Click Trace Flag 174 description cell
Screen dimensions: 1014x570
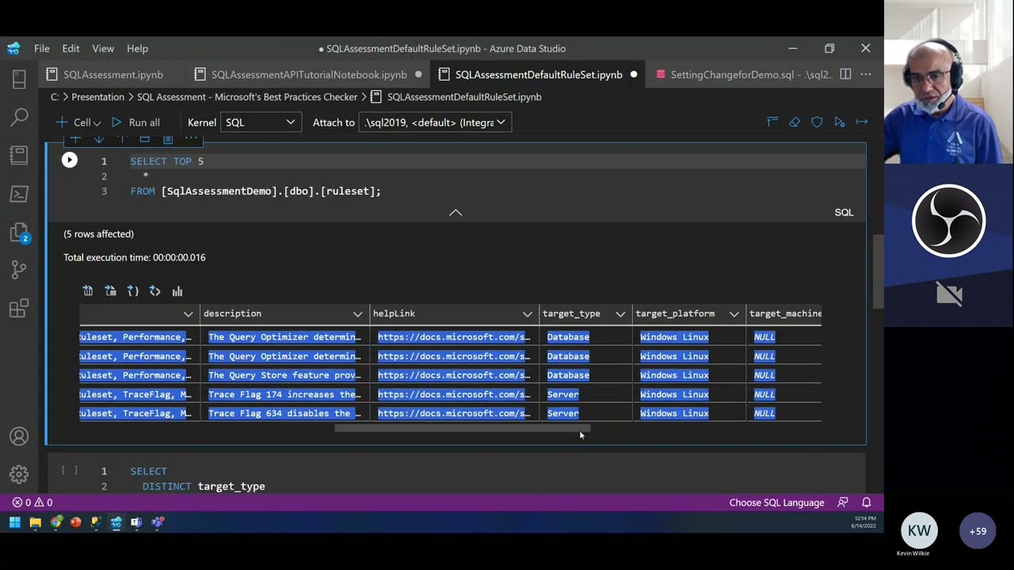[x=284, y=394]
